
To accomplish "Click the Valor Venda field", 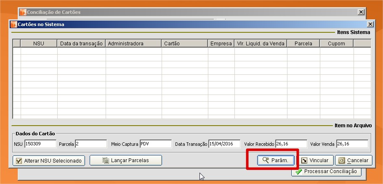I will point(352,144).
